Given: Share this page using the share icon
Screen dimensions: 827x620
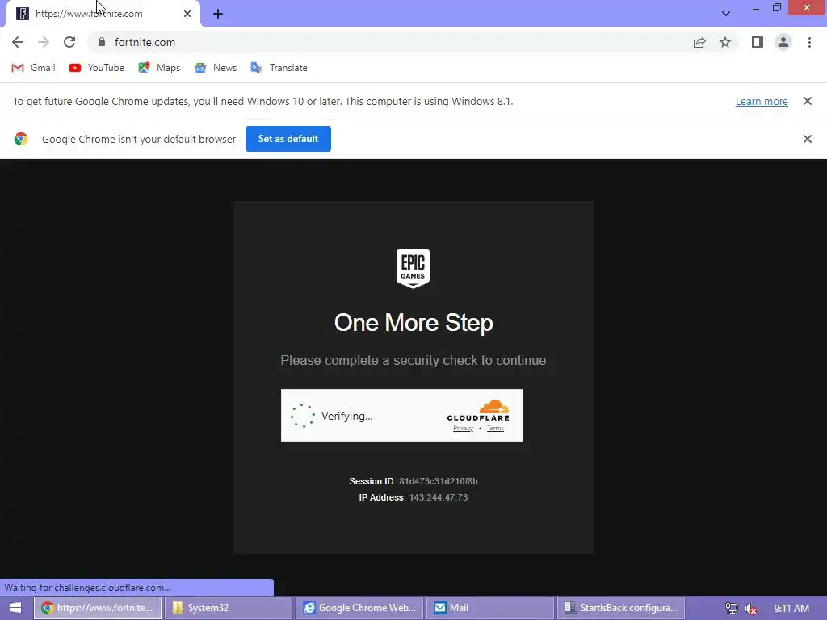Looking at the screenshot, I should [x=699, y=42].
